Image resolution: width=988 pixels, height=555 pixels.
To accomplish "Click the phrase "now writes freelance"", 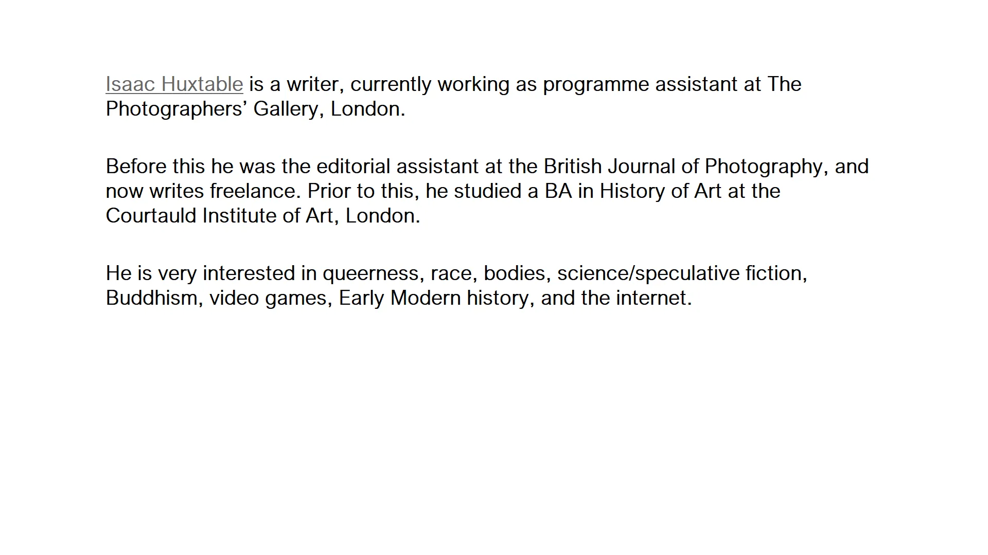I will pos(201,191).
